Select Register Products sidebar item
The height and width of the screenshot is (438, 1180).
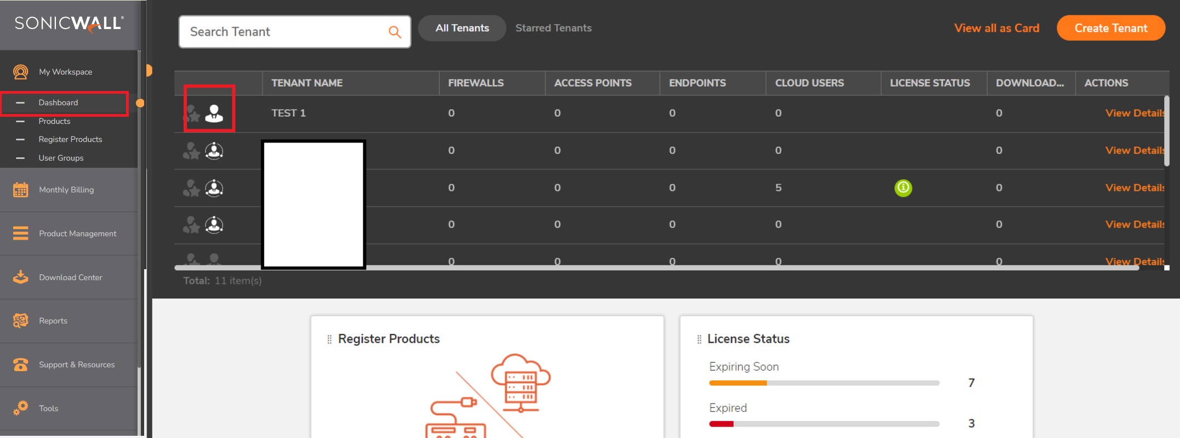(70, 139)
